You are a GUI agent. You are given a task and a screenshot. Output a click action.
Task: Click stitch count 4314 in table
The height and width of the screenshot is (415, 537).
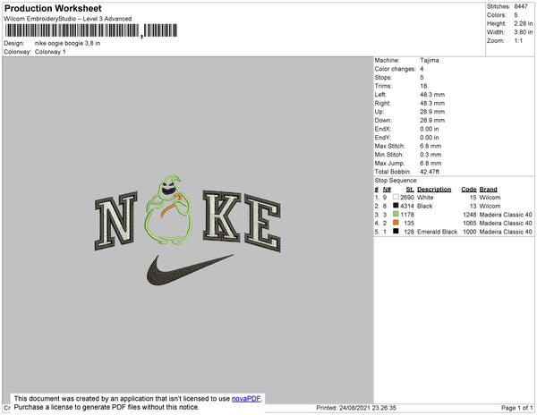point(407,206)
